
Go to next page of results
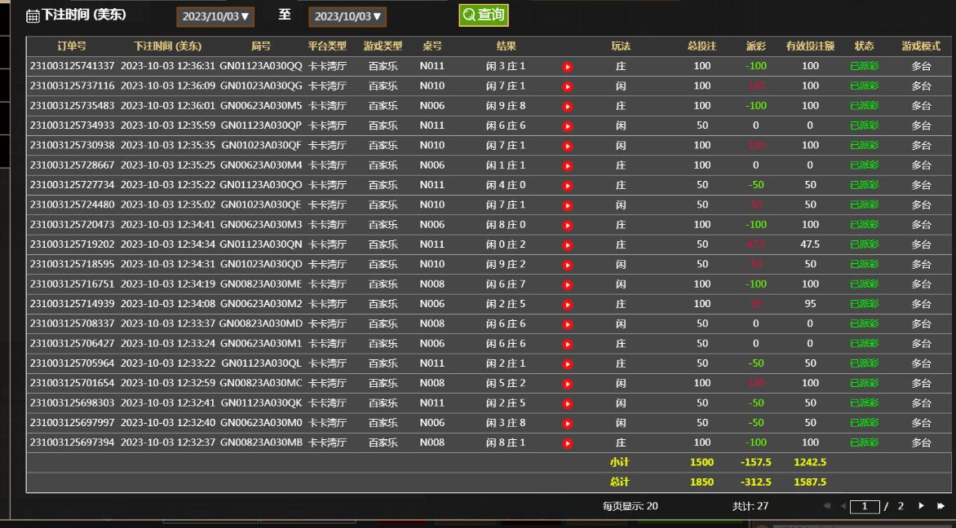tap(922, 506)
